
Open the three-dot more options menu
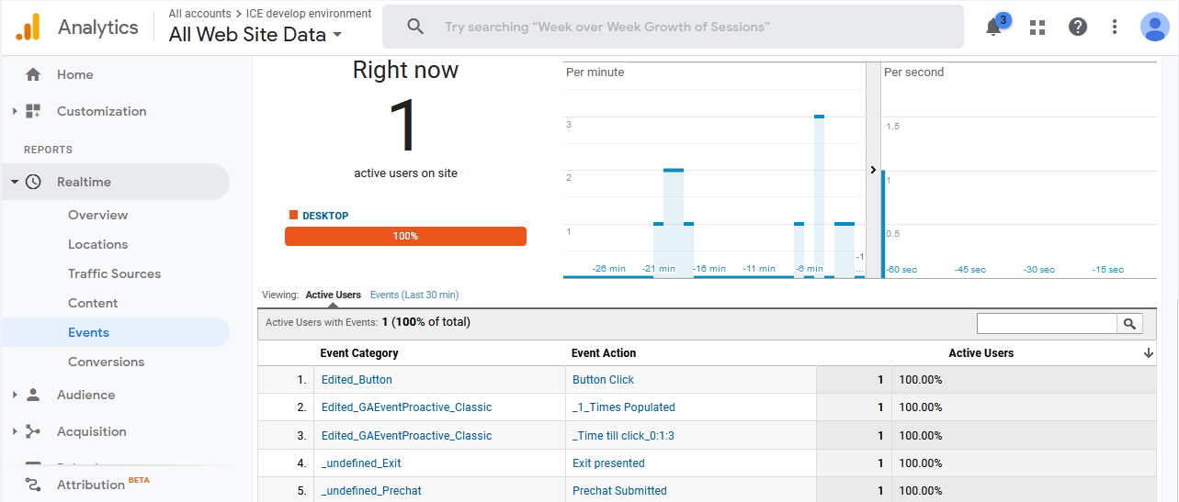pos(1115,27)
